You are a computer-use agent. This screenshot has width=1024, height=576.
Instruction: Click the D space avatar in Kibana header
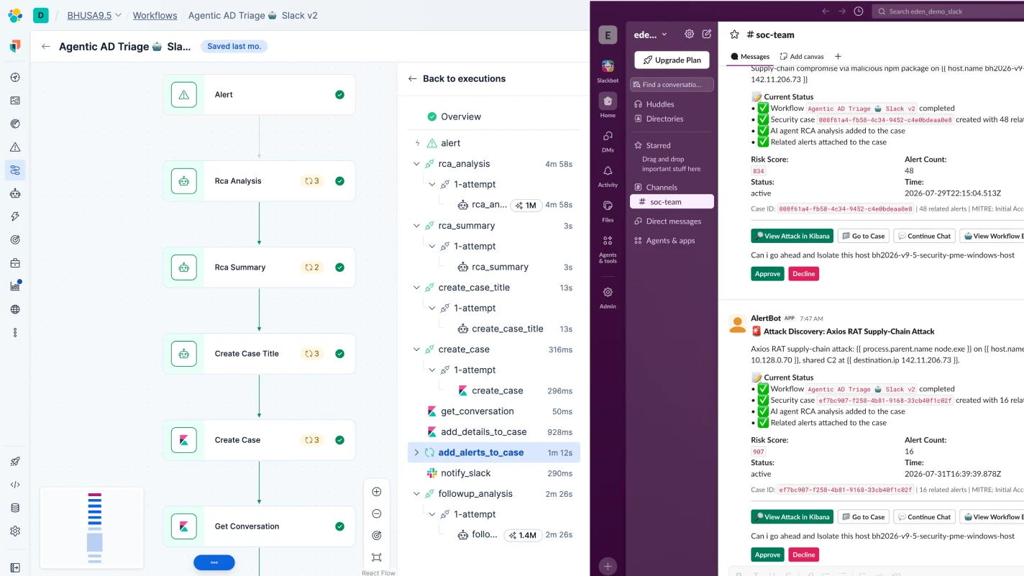point(41,15)
